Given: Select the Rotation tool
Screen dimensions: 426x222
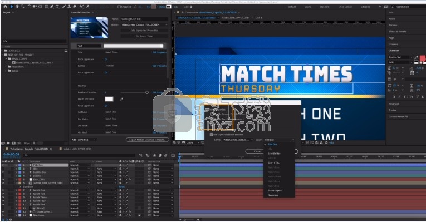Looking at the screenshot, I should pos(30,7).
